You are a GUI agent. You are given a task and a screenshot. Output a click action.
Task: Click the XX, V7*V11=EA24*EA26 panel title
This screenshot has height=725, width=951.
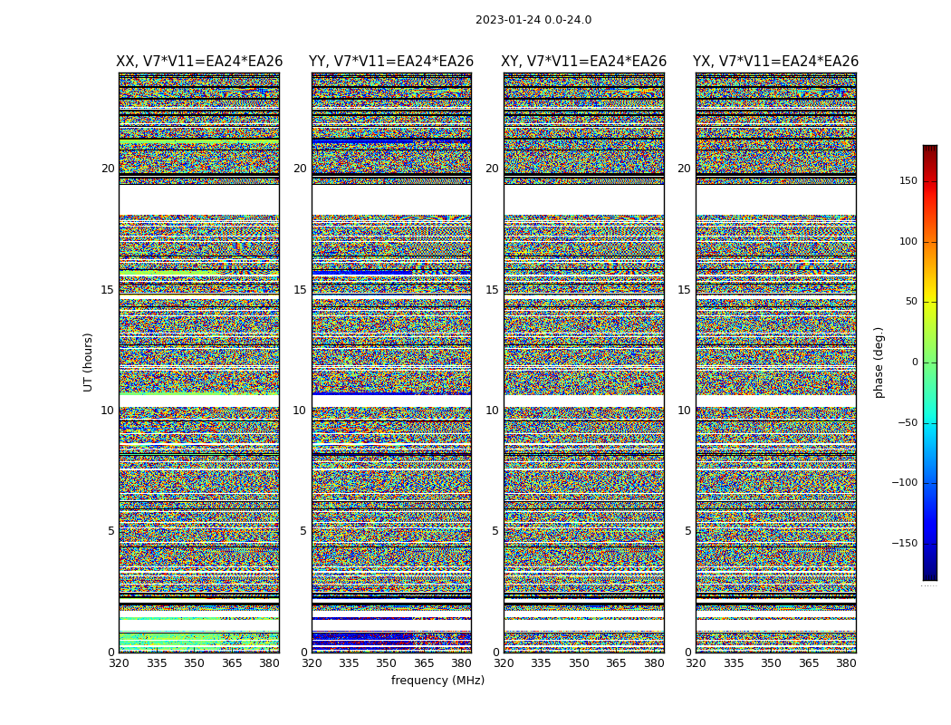click(x=199, y=62)
